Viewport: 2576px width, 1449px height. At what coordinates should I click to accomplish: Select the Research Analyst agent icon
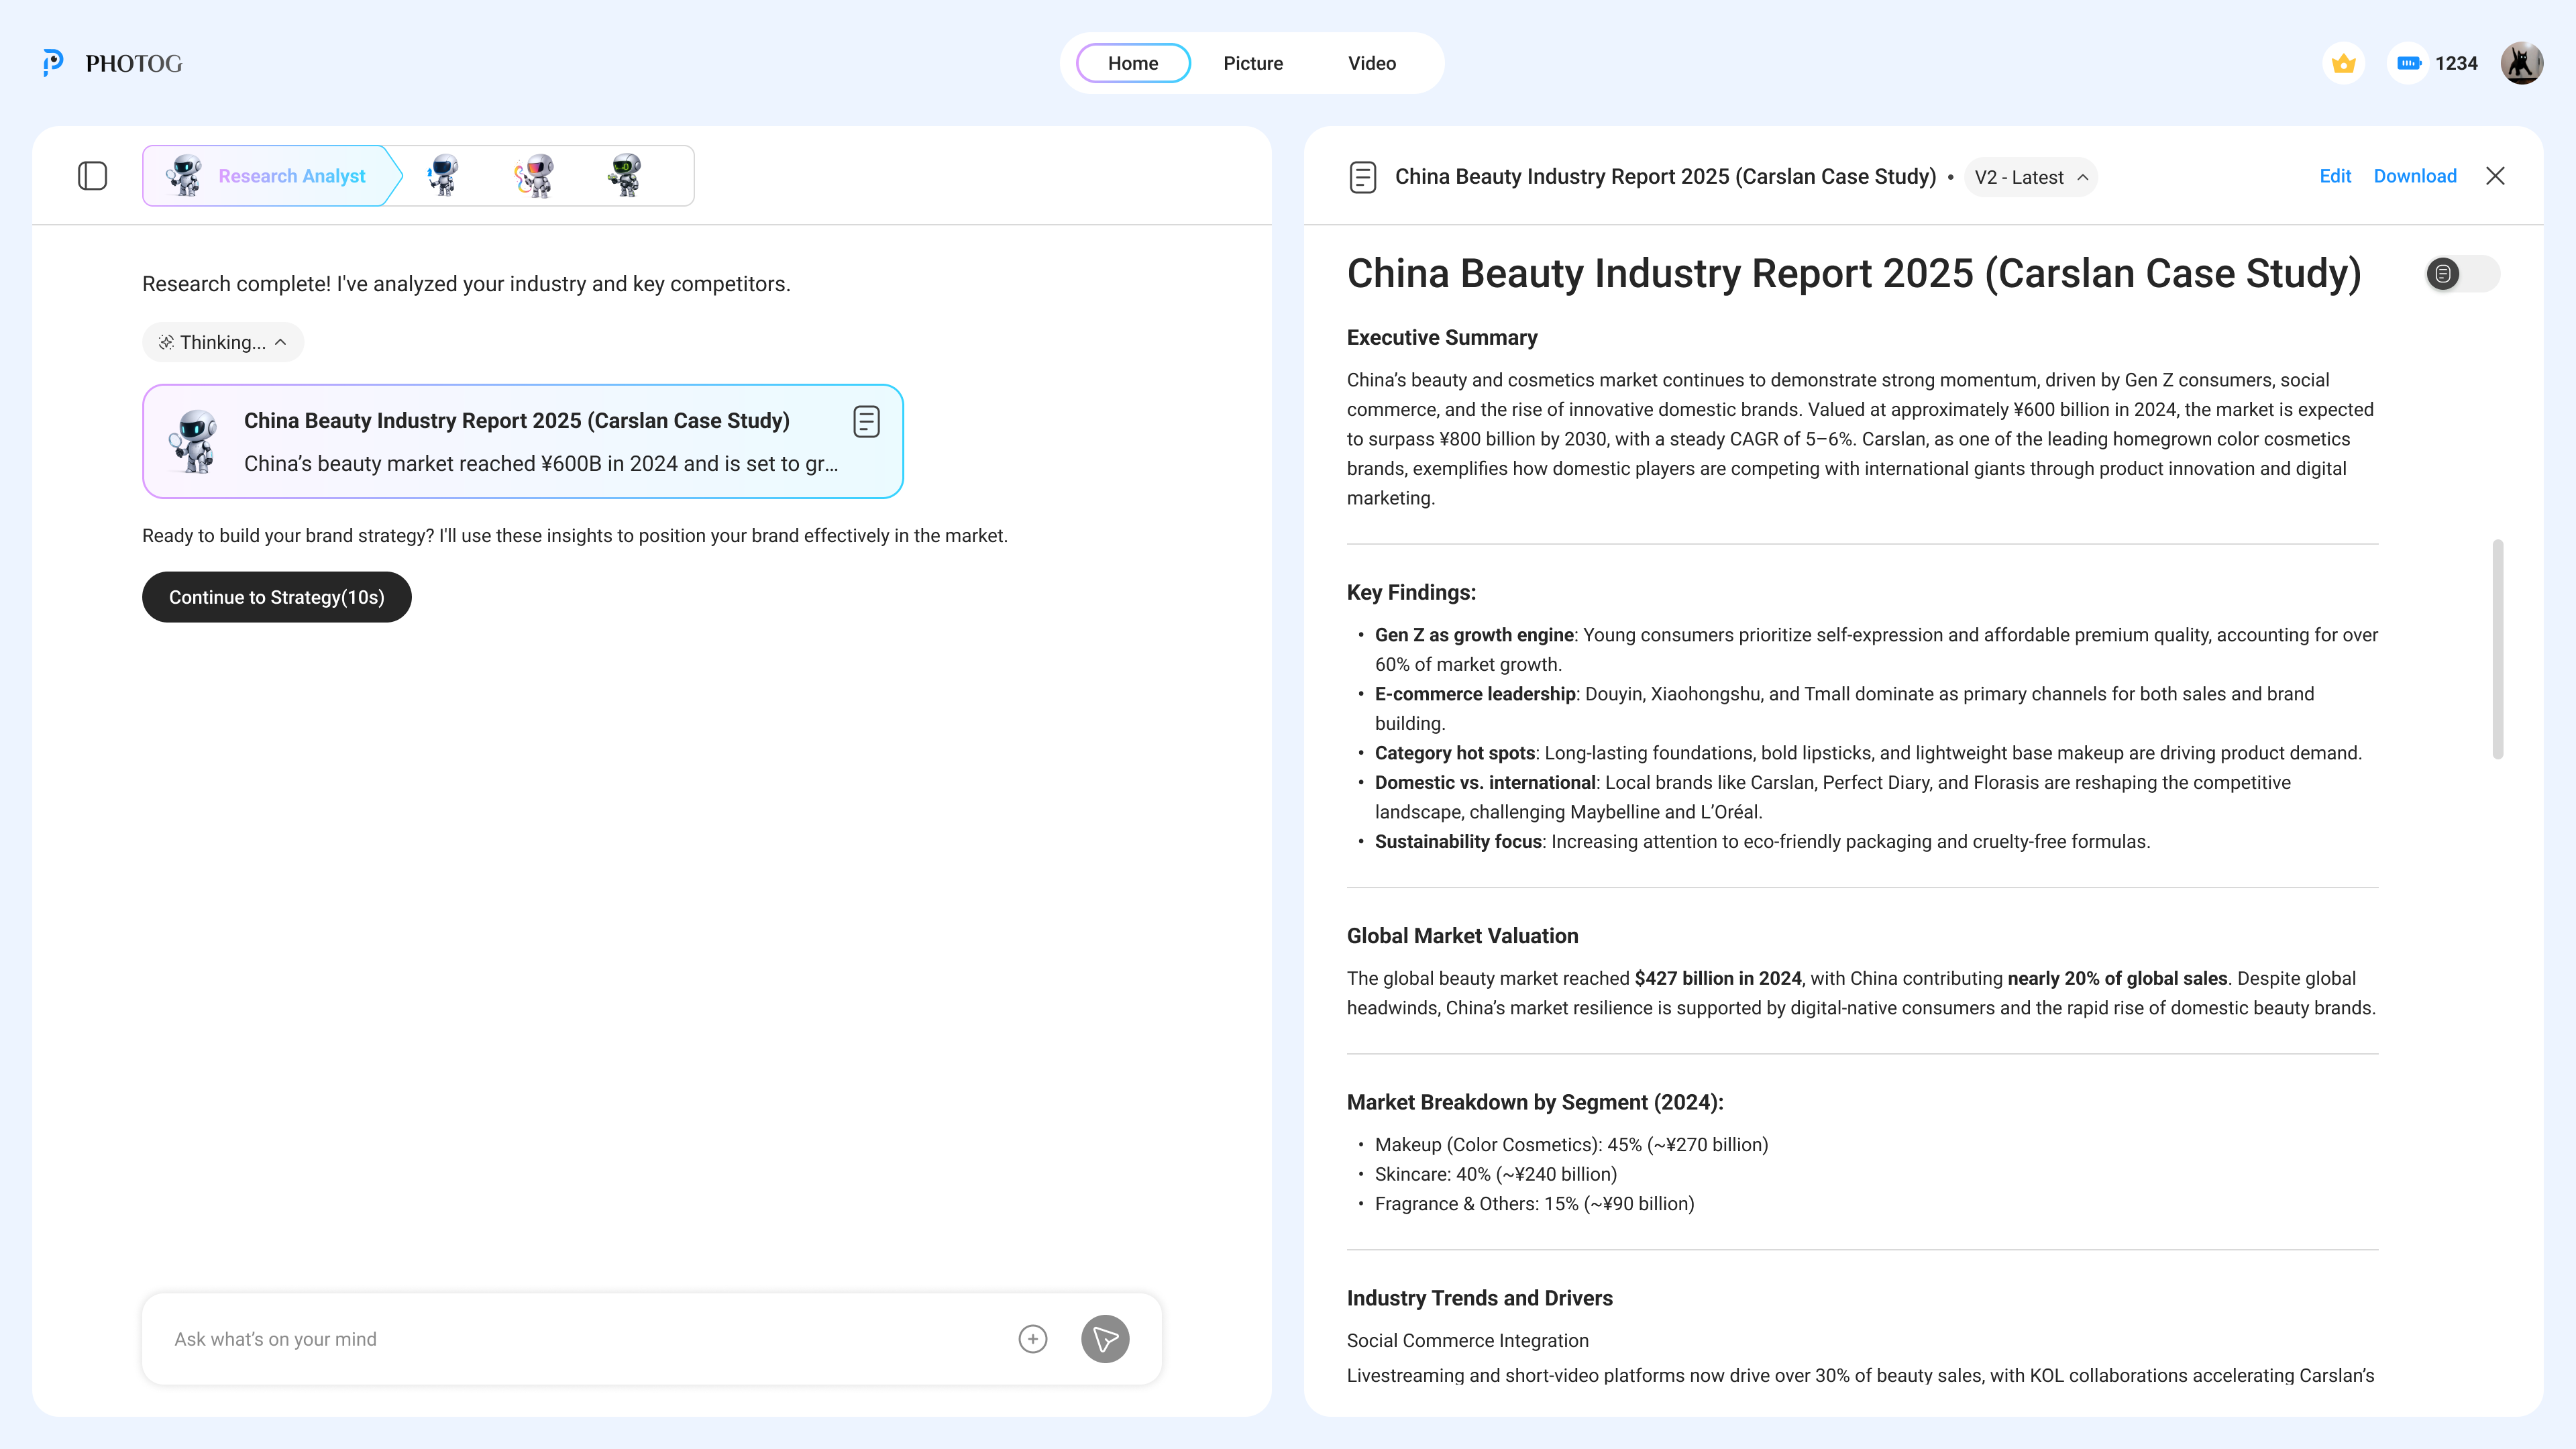[x=186, y=175]
